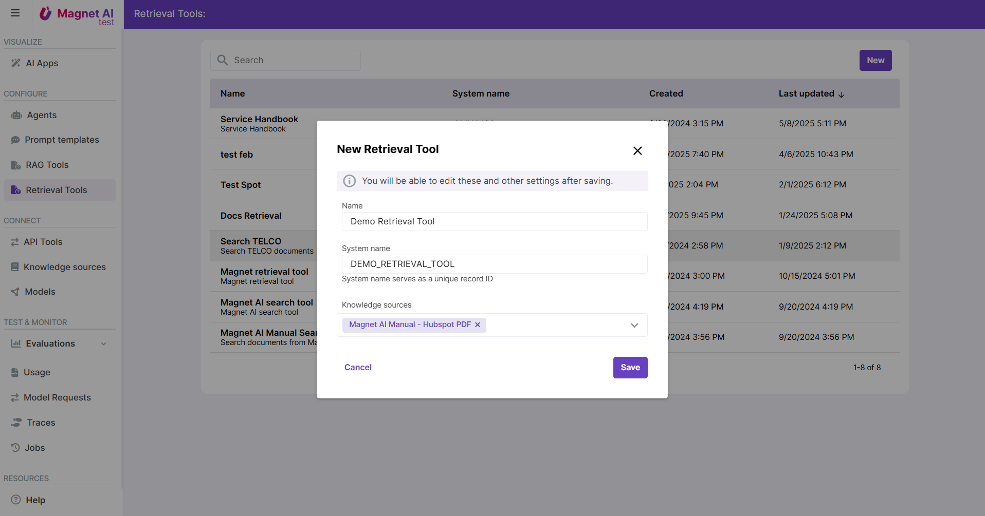Screen dimensions: 985x516
Task: Open Help in Resources section
Action: pos(35,500)
